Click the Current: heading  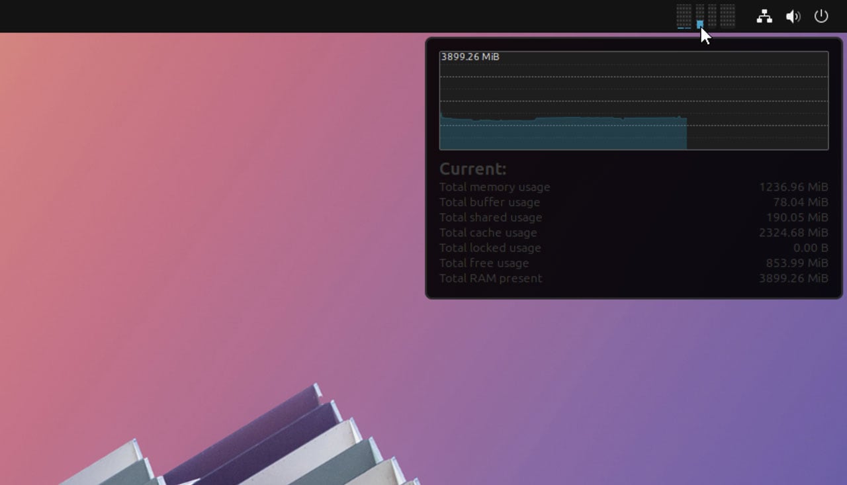[x=472, y=169]
